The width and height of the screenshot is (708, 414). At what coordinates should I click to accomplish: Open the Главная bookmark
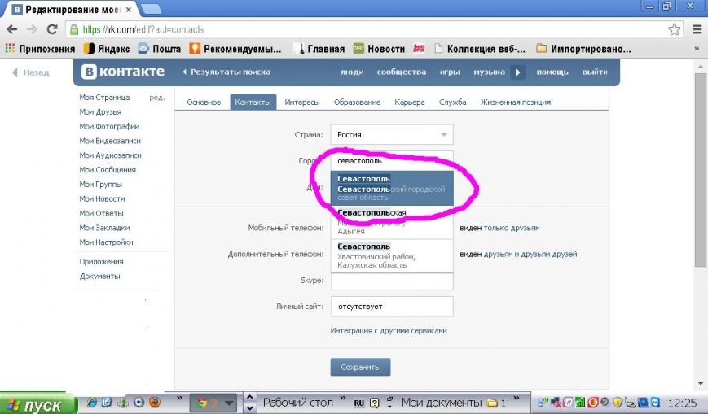tap(319, 49)
